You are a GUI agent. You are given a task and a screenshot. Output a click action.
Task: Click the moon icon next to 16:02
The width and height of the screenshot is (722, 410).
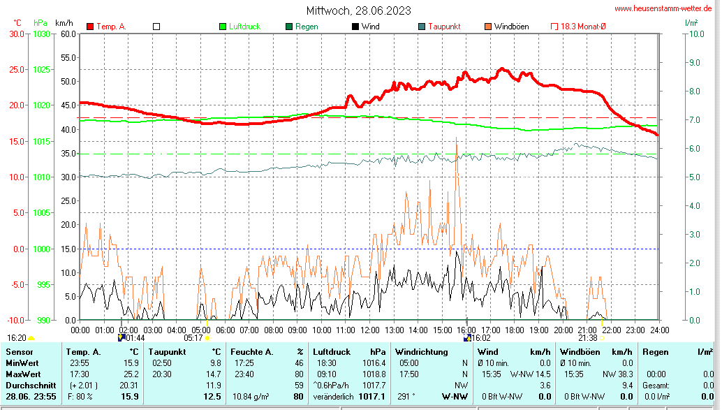click(x=467, y=337)
